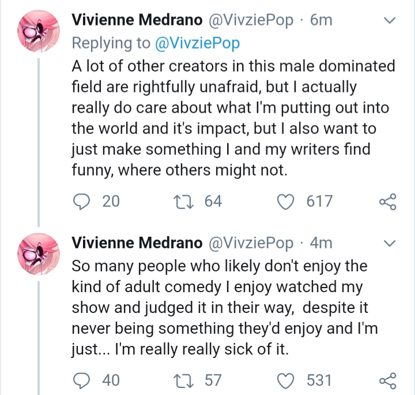This screenshot has height=395, width=415.
Task: Expand options chevron on the 6m tweet
Action: 390,21
